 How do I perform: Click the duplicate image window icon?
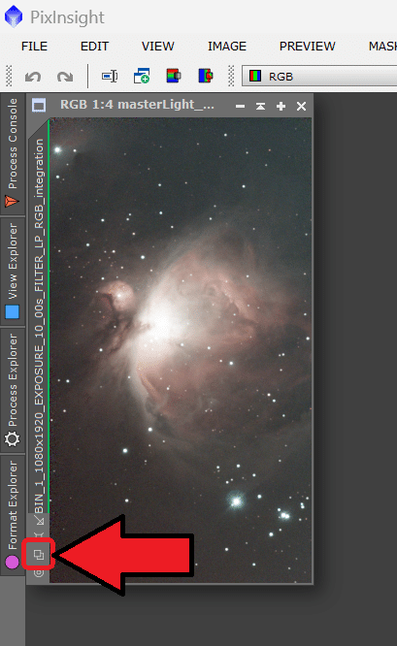142,77
